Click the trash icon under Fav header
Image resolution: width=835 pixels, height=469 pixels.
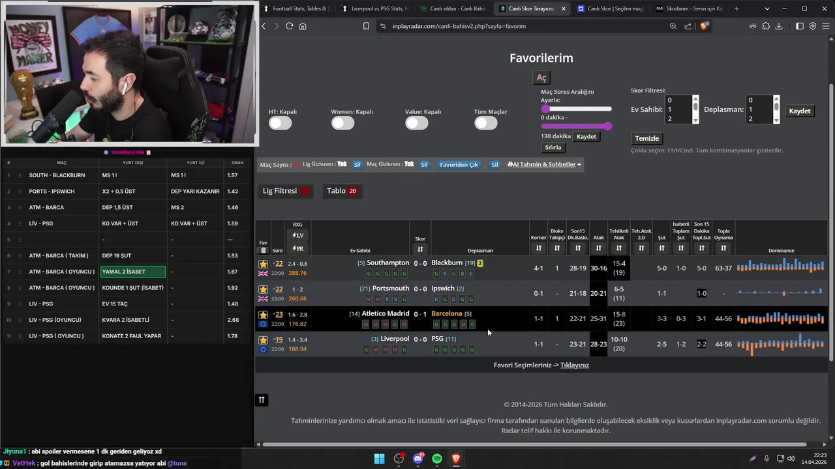264,250
